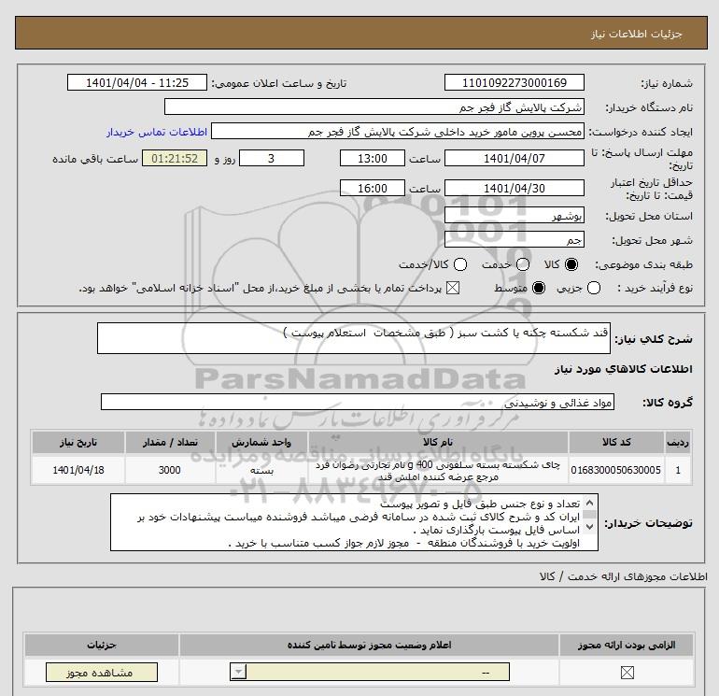The image size is (719, 696).
Task: Click the تاریخ نیاز column header
Action: [78, 442]
